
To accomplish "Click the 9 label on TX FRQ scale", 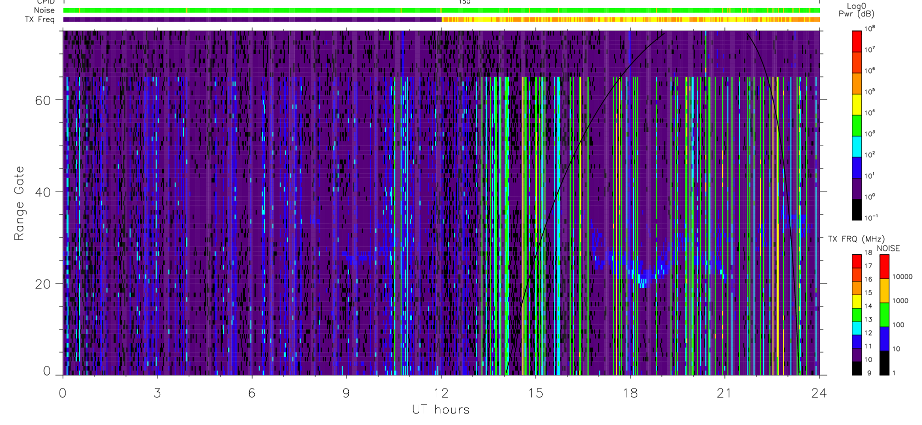I will click(x=869, y=373).
